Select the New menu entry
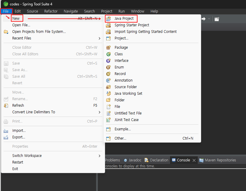The width and height of the screenshot is (246, 191). tap(53, 19)
